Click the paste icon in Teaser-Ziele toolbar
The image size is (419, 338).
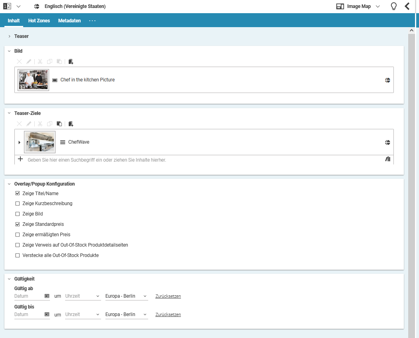click(x=59, y=124)
